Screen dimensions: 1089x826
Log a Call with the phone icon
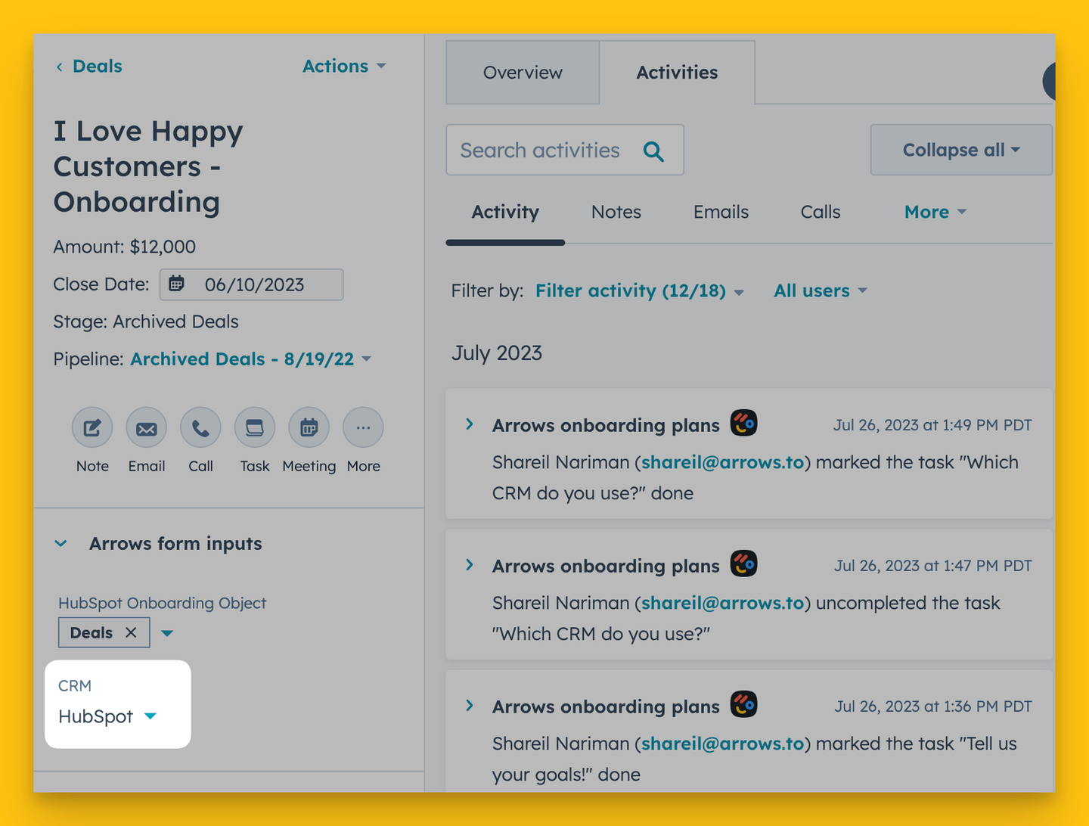pos(200,428)
